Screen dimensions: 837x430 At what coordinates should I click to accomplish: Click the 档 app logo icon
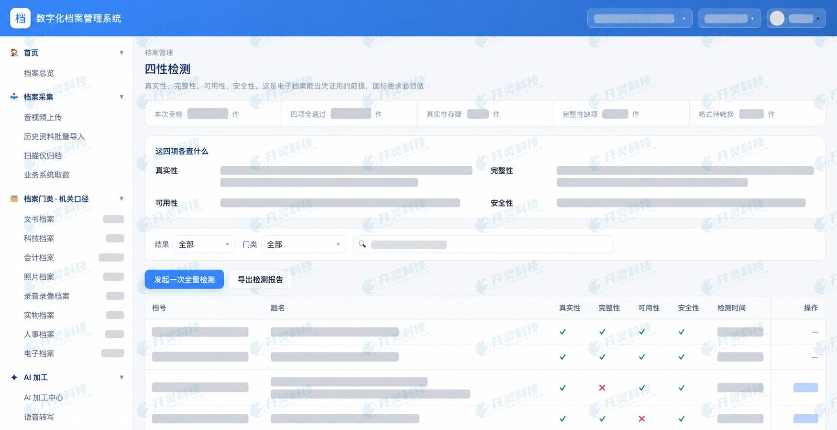coord(20,18)
